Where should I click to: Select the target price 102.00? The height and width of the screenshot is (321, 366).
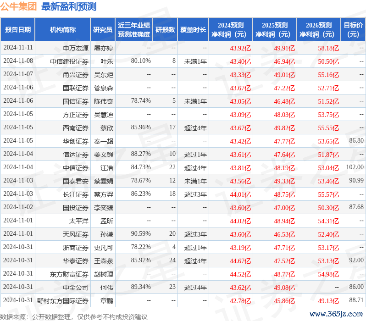coord(355,167)
